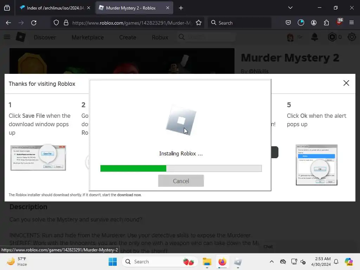The image size is (360, 270).
Task: Click the Windows taskbar Search box
Action: tap(160, 262)
